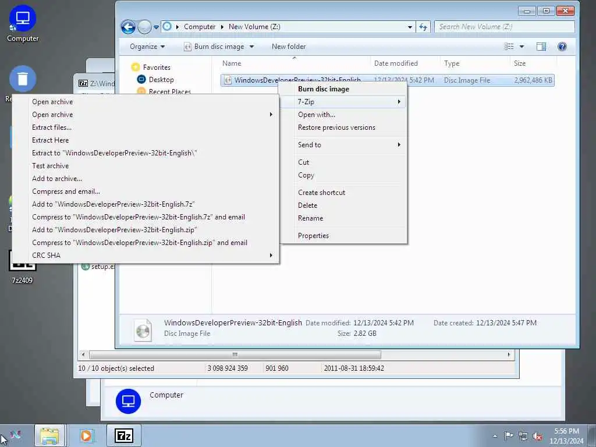Click the disc image thumbnail in details pane
Viewport: 596px width, 447px height.
(x=143, y=329)
